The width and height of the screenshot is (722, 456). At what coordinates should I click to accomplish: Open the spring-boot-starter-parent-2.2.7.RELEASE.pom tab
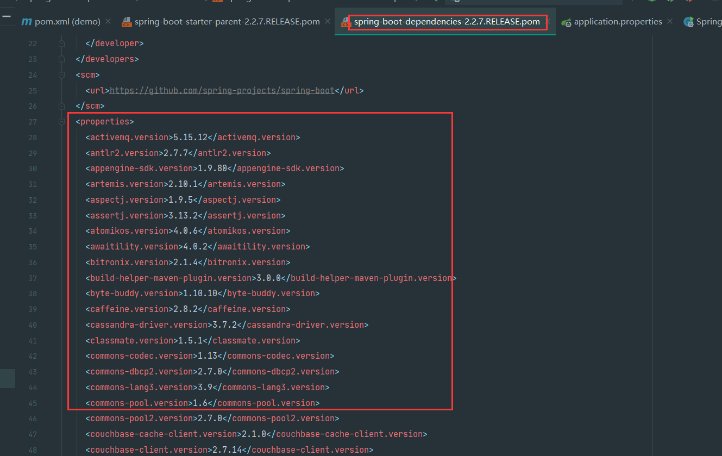[x=227, y=22]
